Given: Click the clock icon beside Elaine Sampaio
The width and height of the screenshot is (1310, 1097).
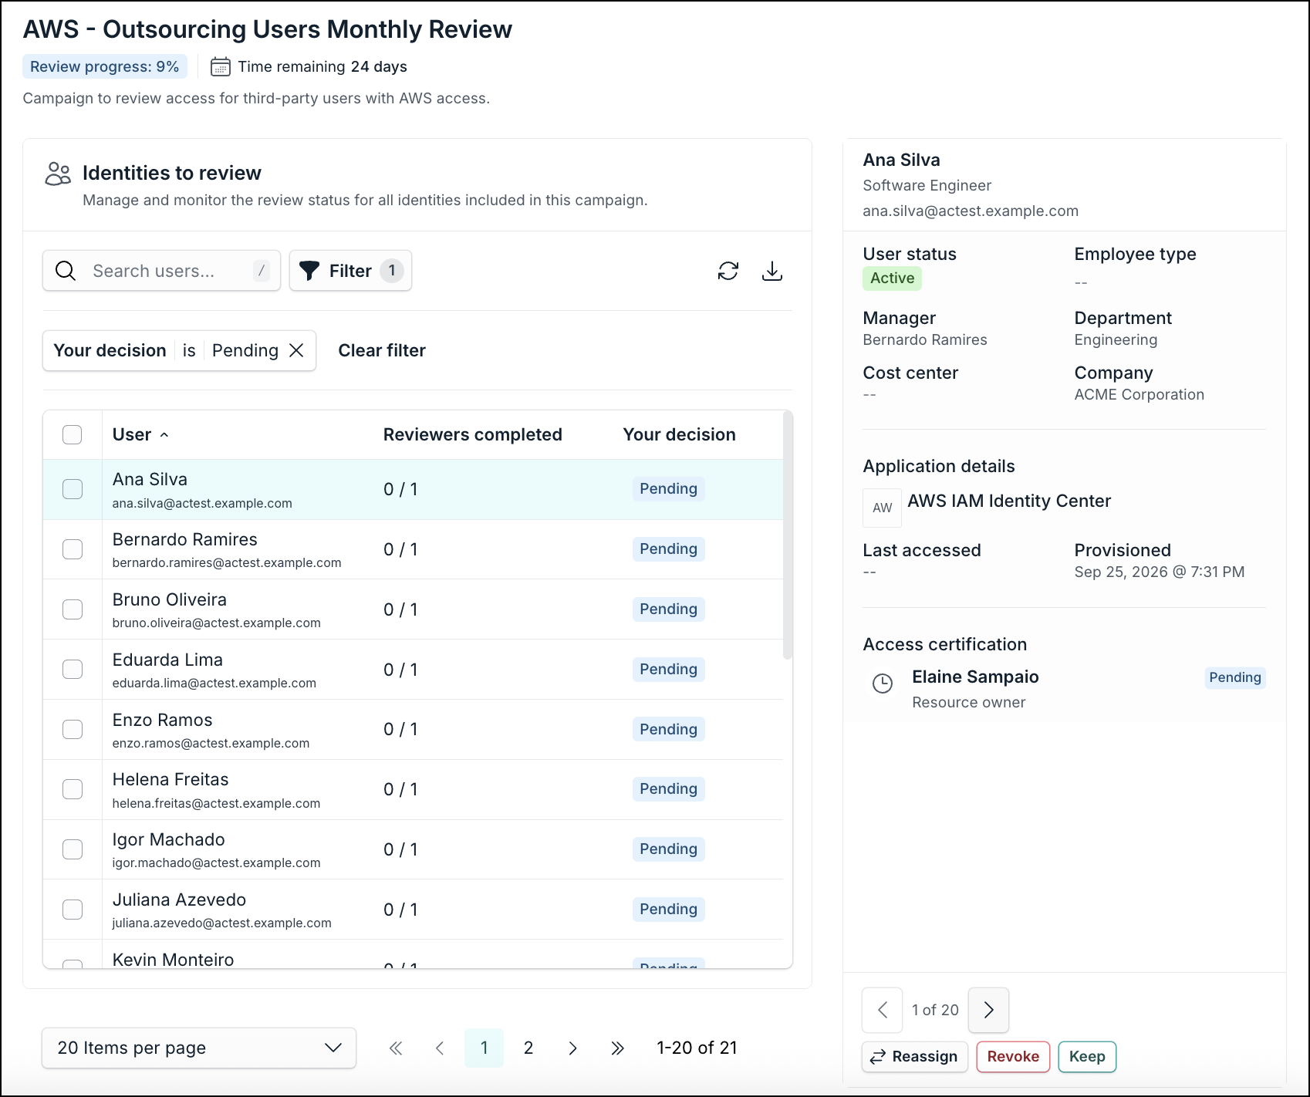Looking at the screenshot, I should (x=882, y=684).
